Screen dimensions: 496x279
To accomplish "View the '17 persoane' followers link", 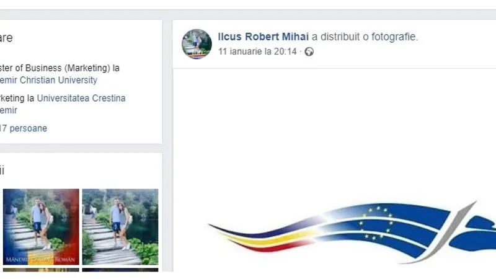I will [24, 128].
